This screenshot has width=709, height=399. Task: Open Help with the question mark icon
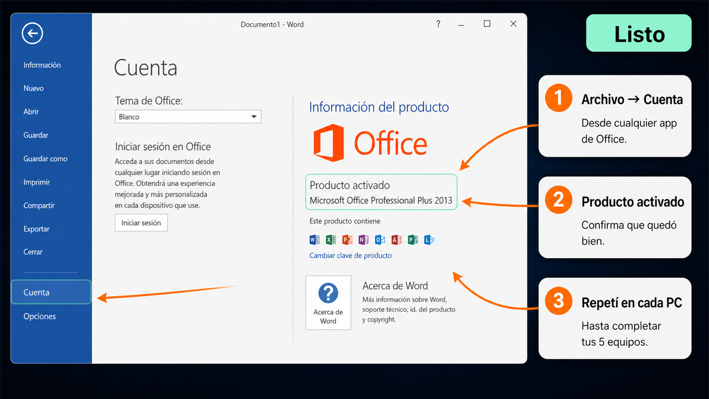[x=438, y=24]
